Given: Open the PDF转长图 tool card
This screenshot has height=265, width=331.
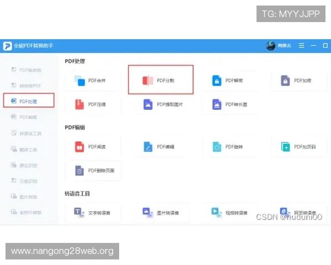Looking at the screenshot, I should (230, 104).
